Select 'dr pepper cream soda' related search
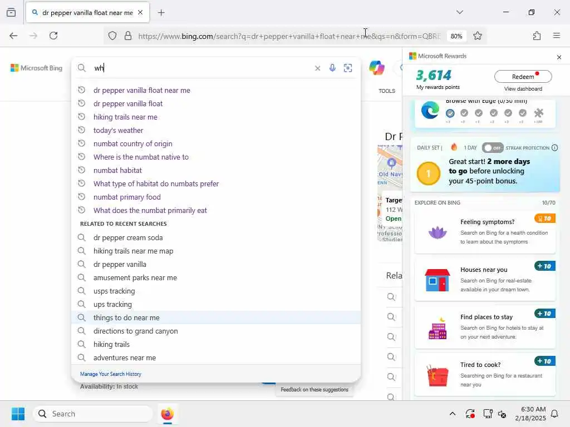Viewport: 570px width, 427px height. tap(216, 237)
